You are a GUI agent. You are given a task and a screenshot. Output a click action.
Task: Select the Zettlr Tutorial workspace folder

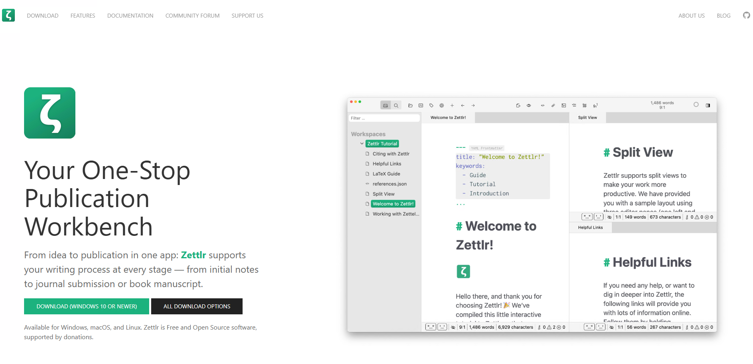pos(382,144)
